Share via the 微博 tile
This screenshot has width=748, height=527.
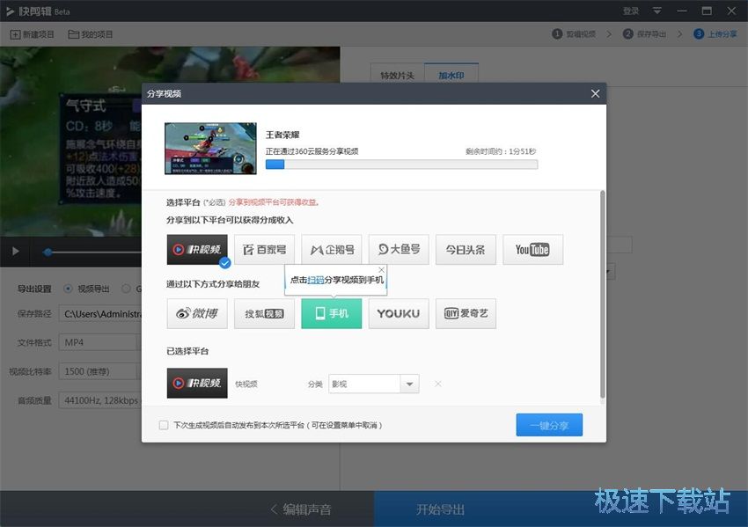(197, 313)
